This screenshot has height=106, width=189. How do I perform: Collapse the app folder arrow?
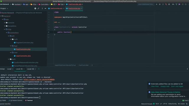(2, 19)
